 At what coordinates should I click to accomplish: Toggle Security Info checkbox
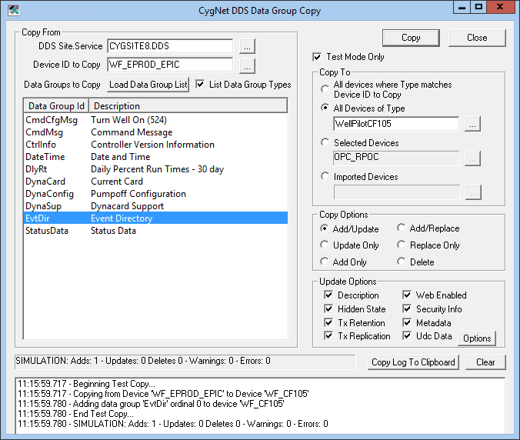tap(407, 308)
